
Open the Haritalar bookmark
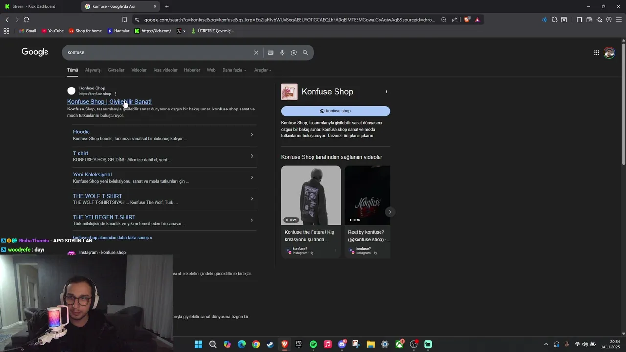(118, 31)
